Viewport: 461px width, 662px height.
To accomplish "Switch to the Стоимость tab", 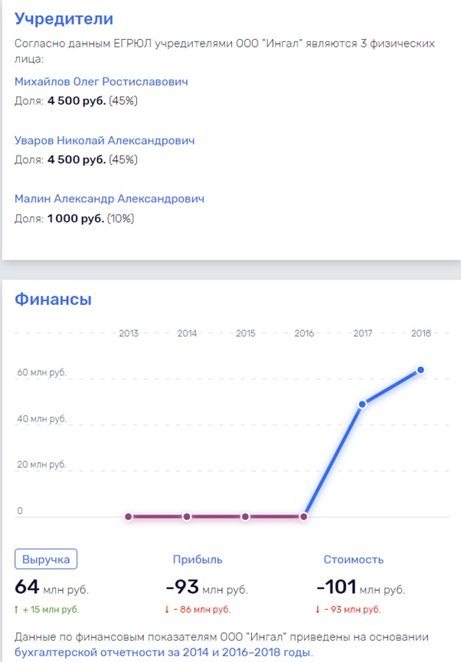I will (354, 559).
